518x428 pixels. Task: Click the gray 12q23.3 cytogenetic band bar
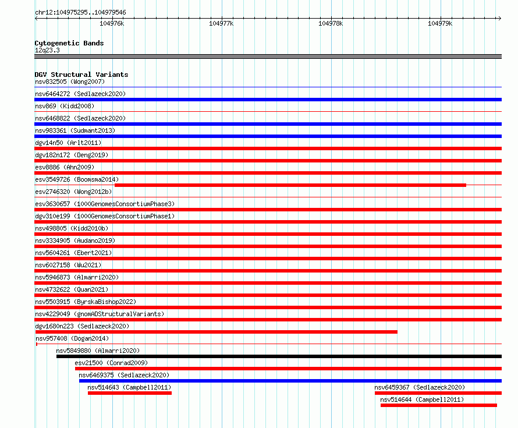tap(268, 56)
